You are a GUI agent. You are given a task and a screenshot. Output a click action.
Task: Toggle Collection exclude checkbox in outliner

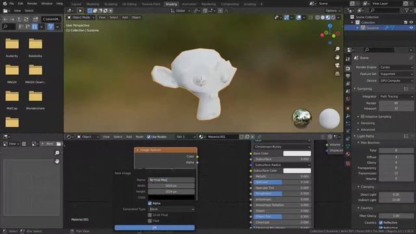click(406, 22)
